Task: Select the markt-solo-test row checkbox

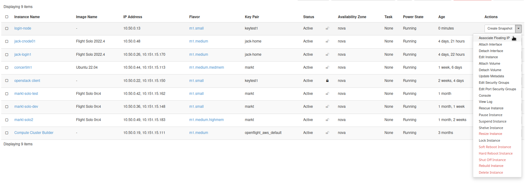Action: click(7, 94)
